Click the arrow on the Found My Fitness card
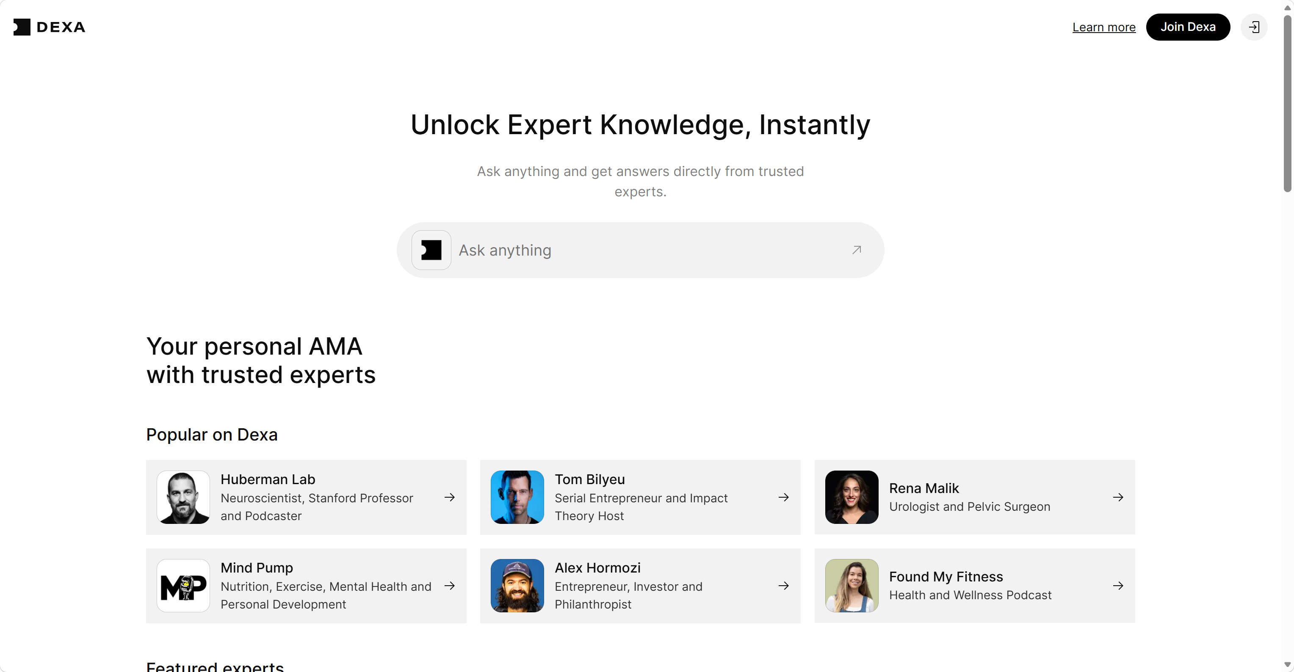 coord(1118,586)
